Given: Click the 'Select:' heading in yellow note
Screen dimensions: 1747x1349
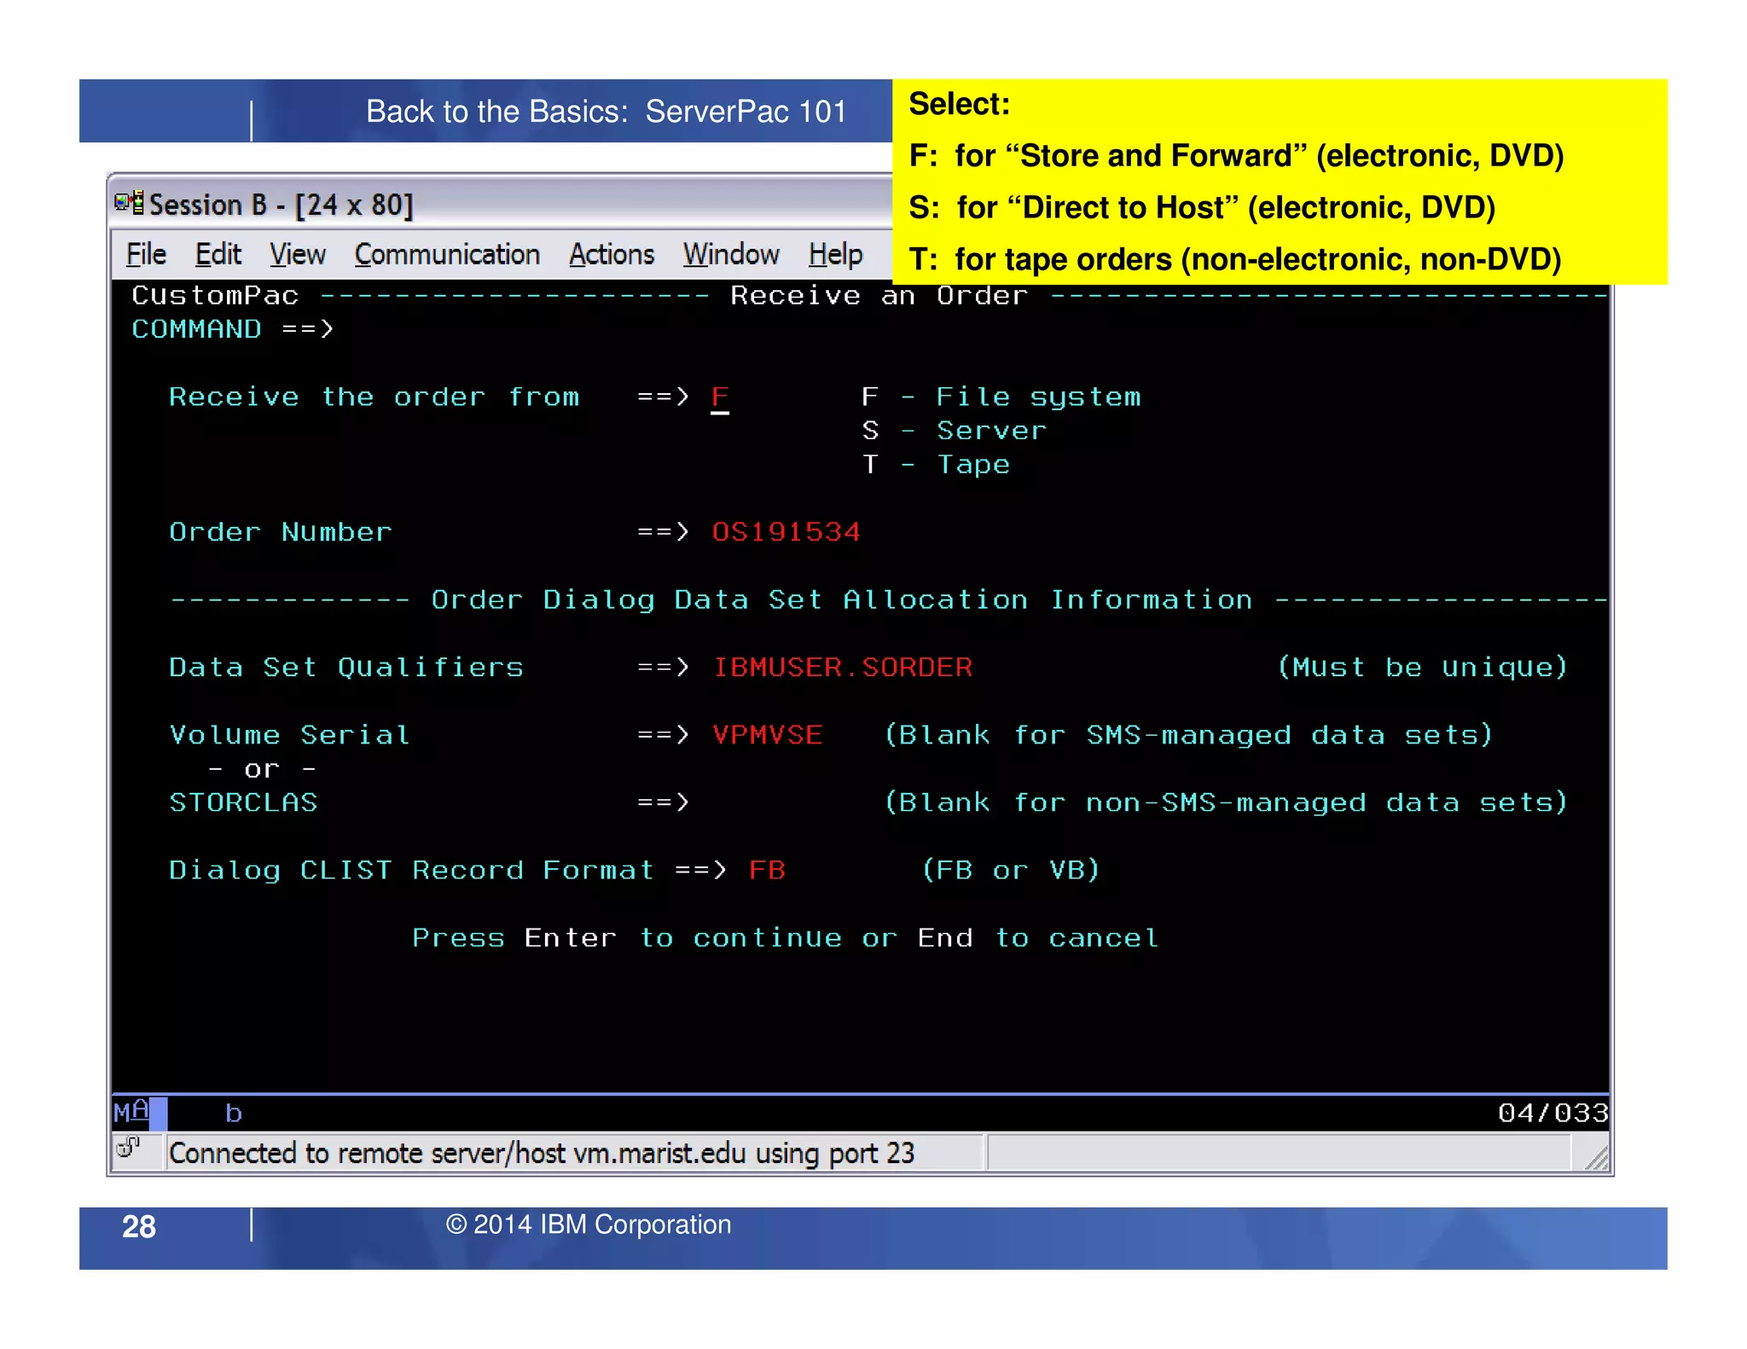Looking at the screenshot, I should point(960,104).
